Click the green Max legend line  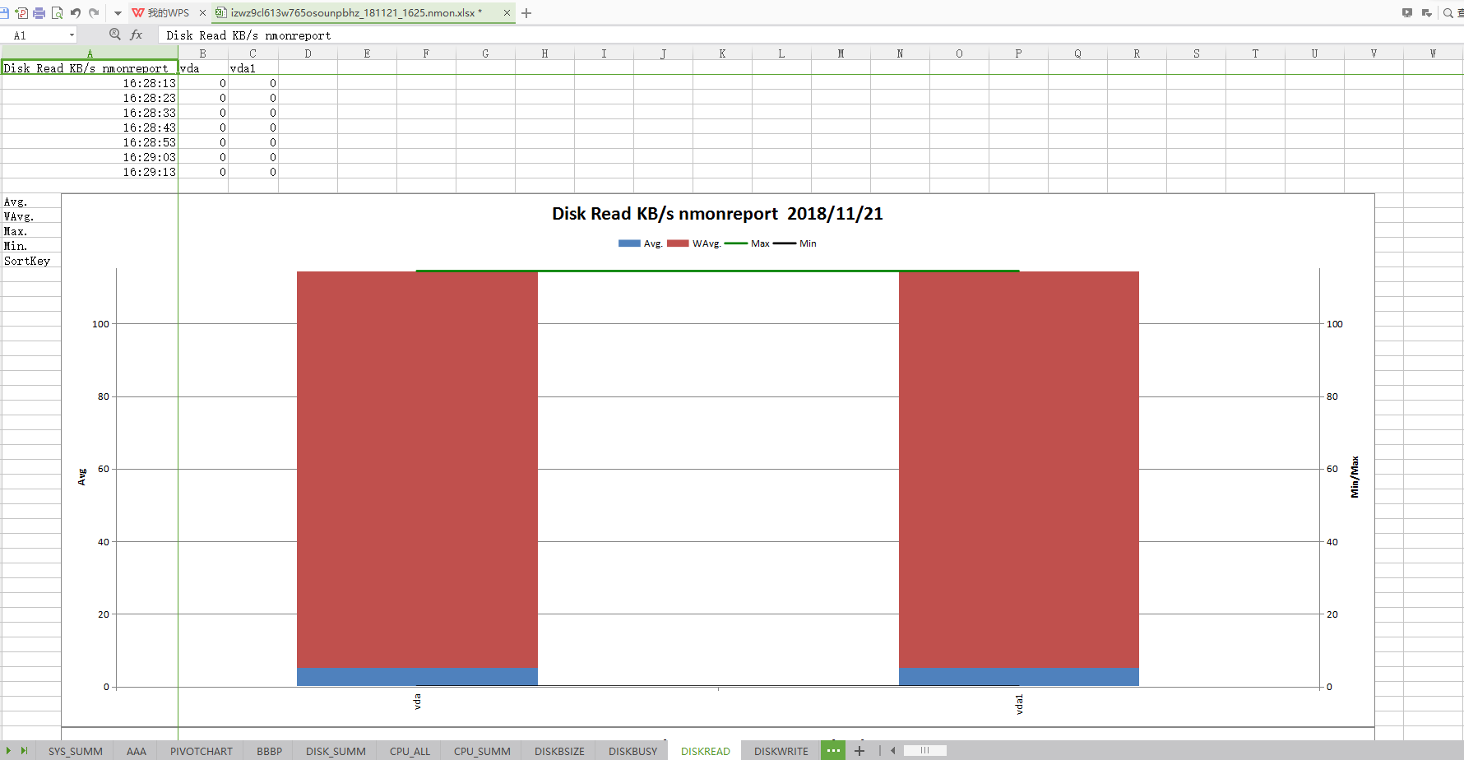[x=735, y=243]
